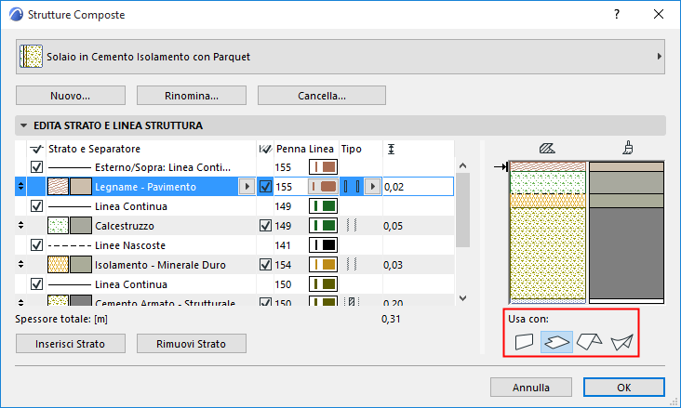Click Inserisci Strato button
The height and width of the screenshot is (408, 681).
[71, 344]
